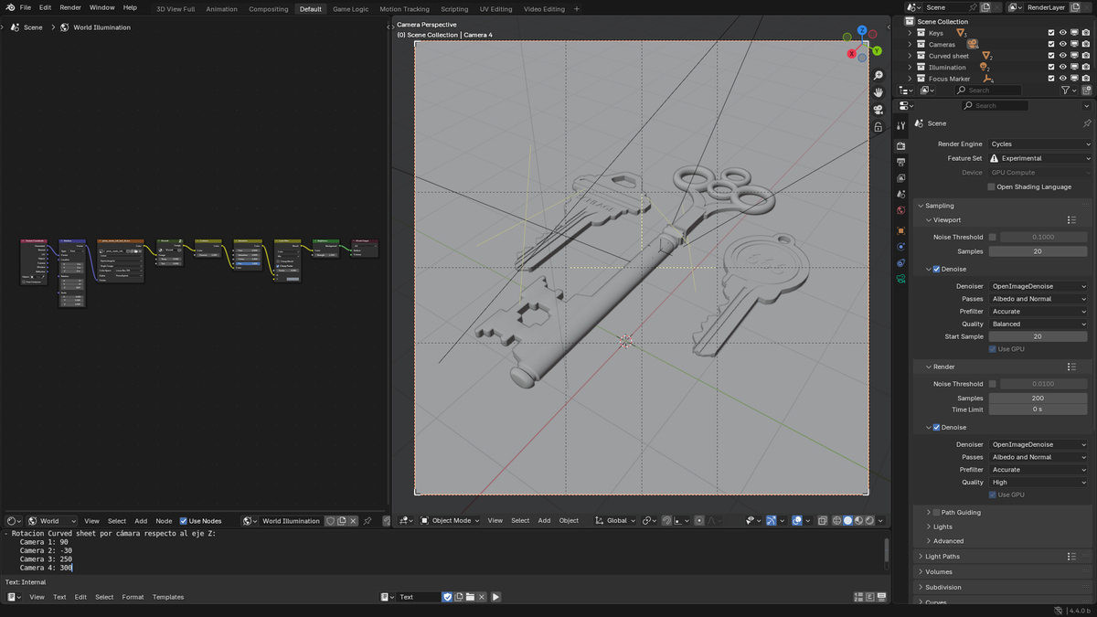Select the Rendered viewport shading icon
The image size is (1097, 617).
point(869,520)
